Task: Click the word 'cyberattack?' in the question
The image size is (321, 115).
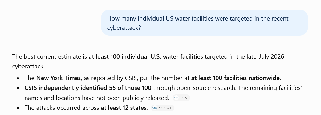Action: coord(124,28)
